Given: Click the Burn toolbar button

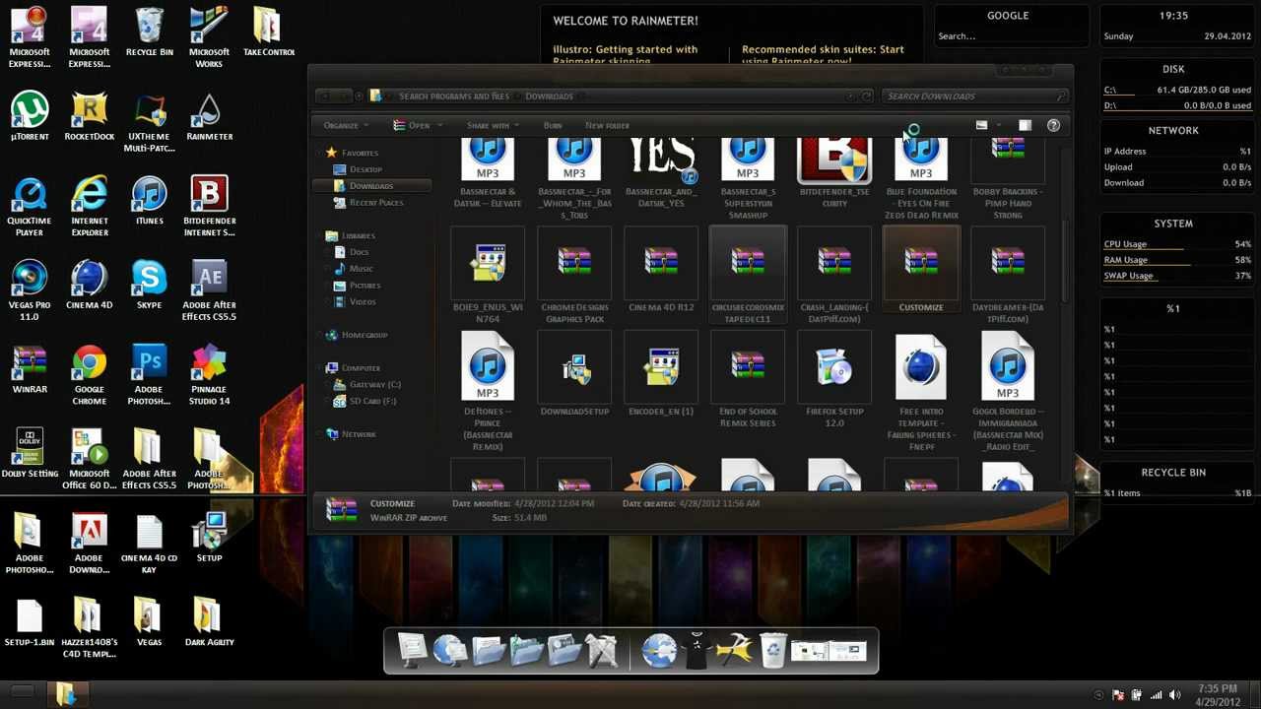Looking at the screenshot, I should click(553, 125).
